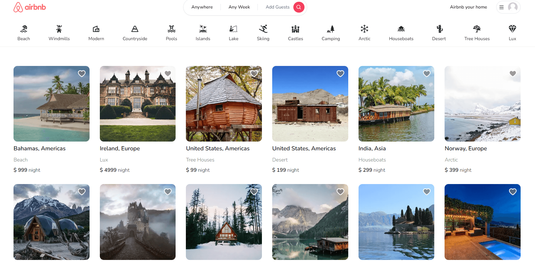Toggle heart on the Ireland castle listing

(x=168, y=74)
